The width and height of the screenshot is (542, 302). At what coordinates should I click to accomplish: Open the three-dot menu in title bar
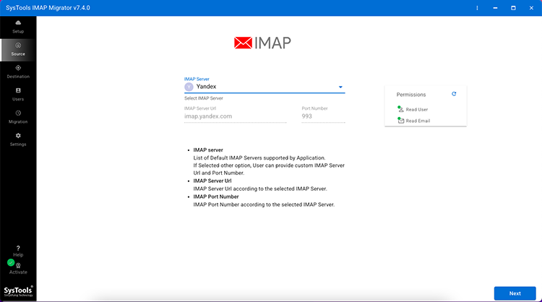pyautogui.click(x=478, y=8)
